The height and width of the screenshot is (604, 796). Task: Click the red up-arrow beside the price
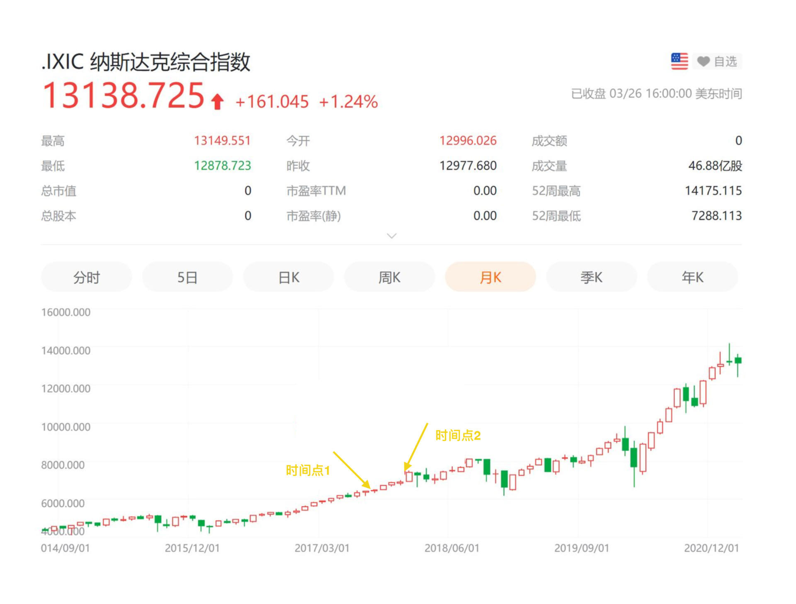216,101
